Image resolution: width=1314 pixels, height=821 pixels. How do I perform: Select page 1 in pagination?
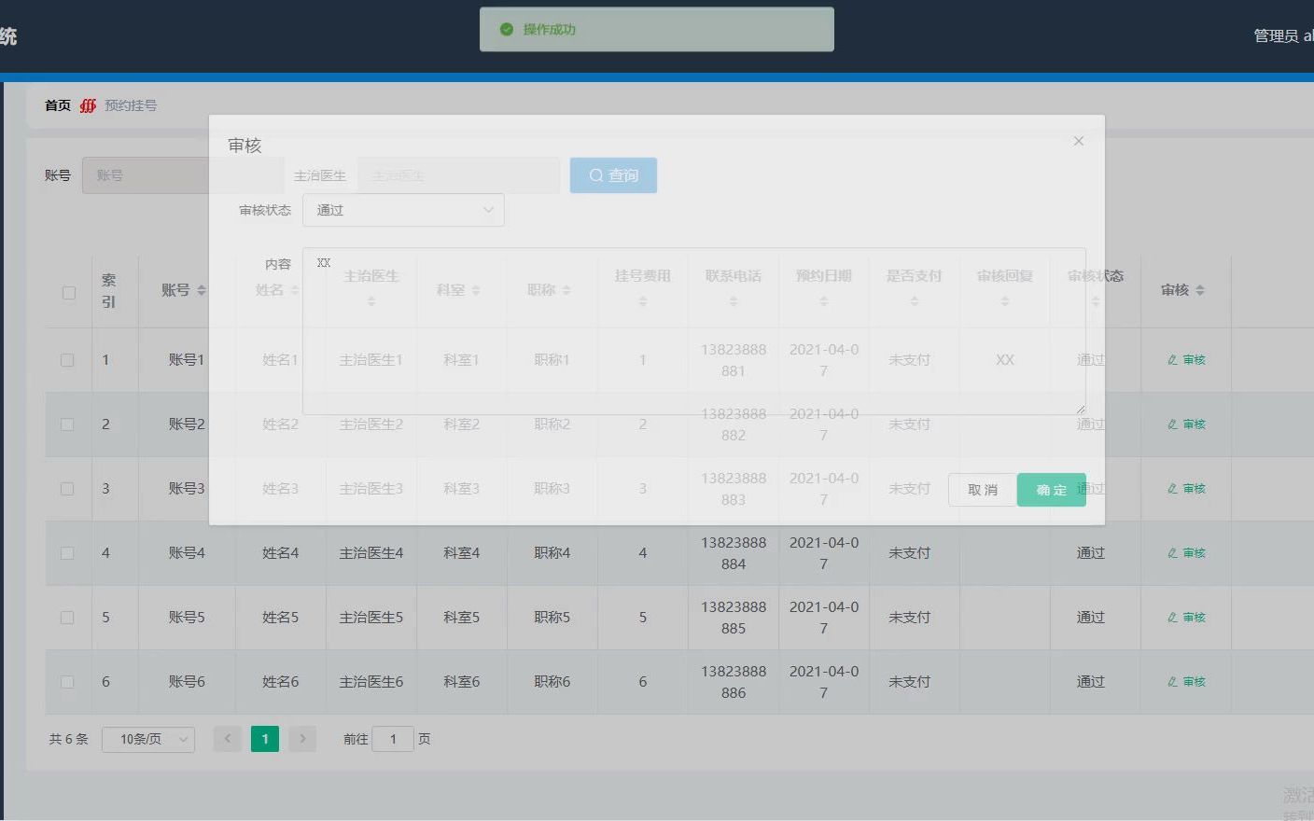tap(265, 739)
